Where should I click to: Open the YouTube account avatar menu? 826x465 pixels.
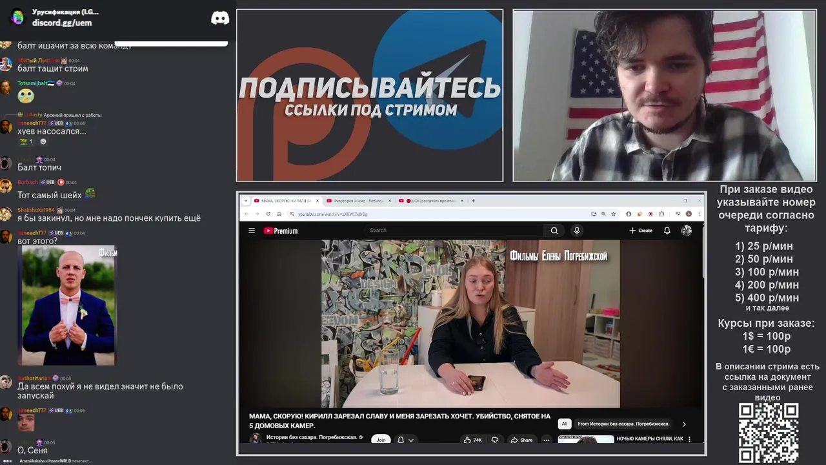point(686,231)
